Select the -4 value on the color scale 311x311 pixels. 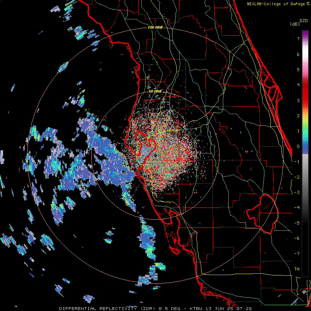click(x=297, y=208)
